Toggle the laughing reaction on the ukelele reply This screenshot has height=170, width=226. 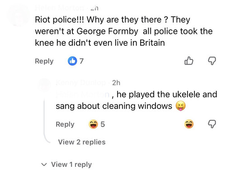point(189,124)
